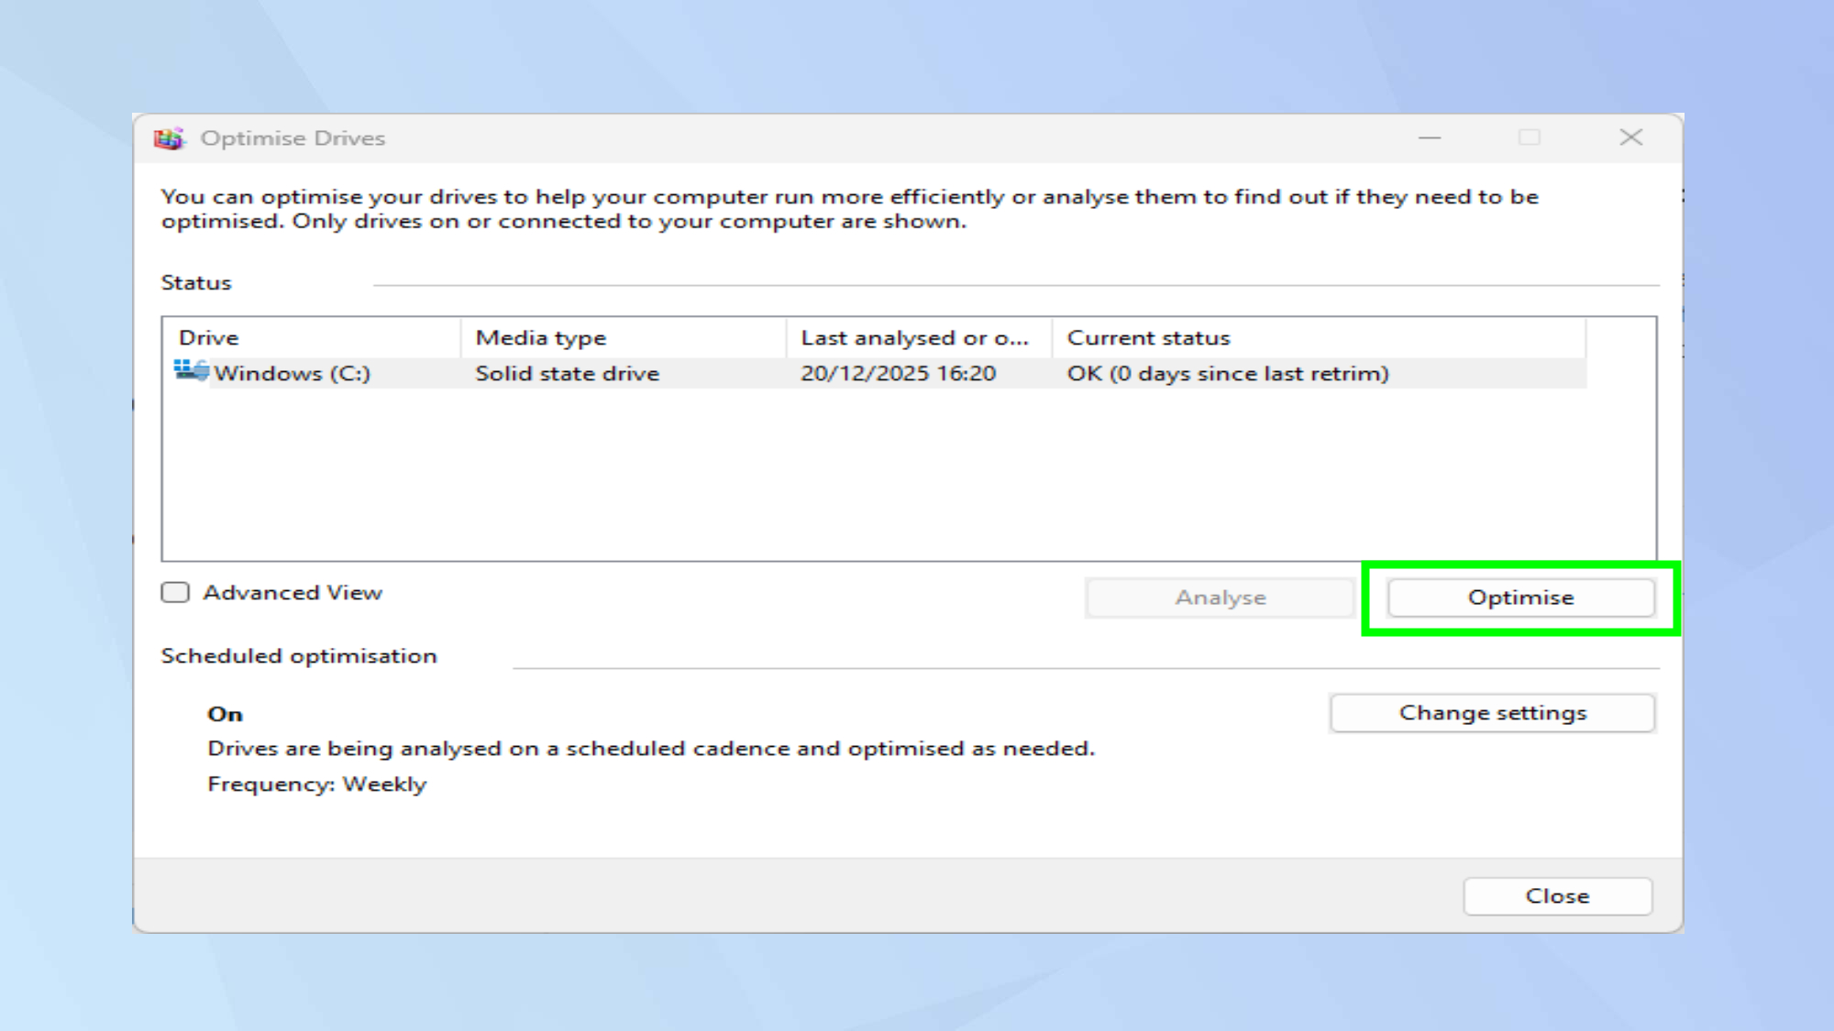Minimize the Optimise Drives window
The height and width of the screenshot is (1031, 1834).
coord(1431,137)
